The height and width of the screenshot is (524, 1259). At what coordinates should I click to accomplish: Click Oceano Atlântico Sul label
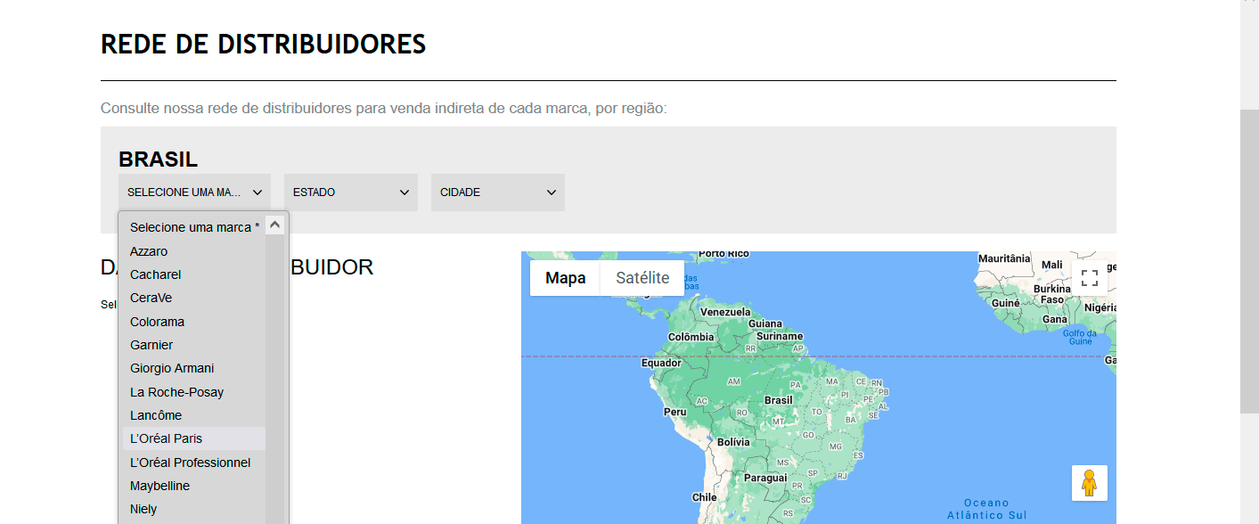[986, 509]
